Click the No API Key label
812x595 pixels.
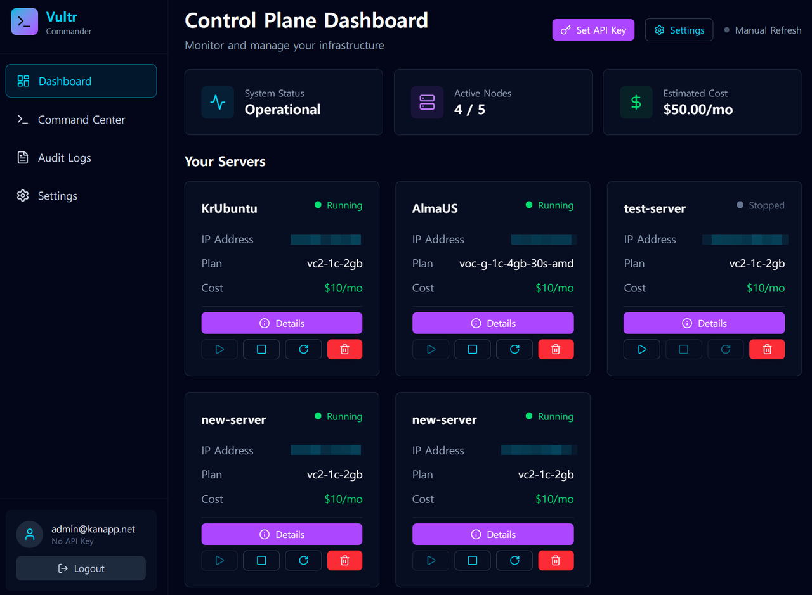tap(72, 541)
